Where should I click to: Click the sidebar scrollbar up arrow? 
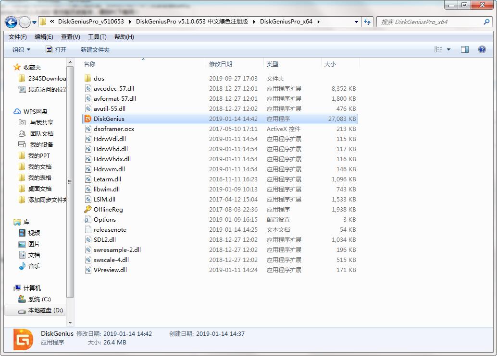pyautogui.click(x=70, y=62)
